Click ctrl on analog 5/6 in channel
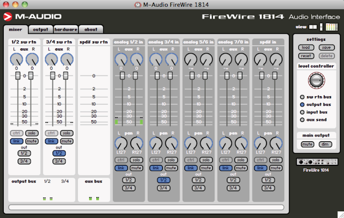This screenshot has width=344, height=218. point(190,160)
